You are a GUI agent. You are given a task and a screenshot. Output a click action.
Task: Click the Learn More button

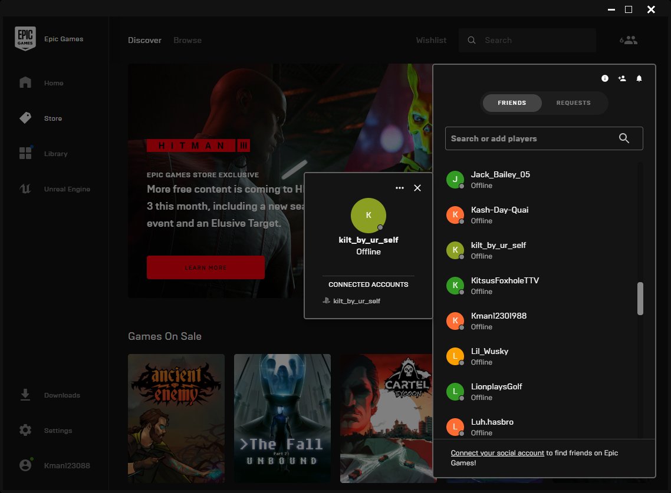(205, 267)
